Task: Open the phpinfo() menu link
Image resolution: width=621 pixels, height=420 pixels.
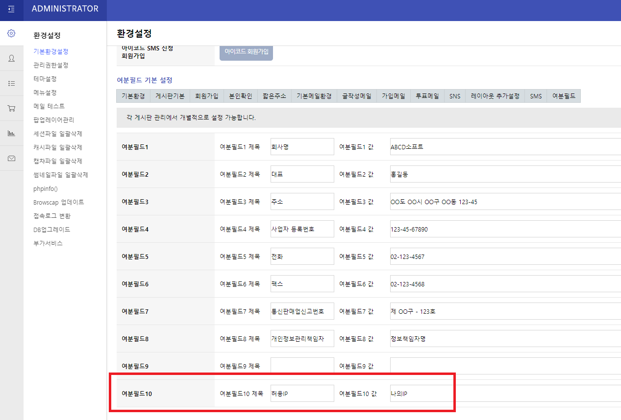Action: [46, 188]
